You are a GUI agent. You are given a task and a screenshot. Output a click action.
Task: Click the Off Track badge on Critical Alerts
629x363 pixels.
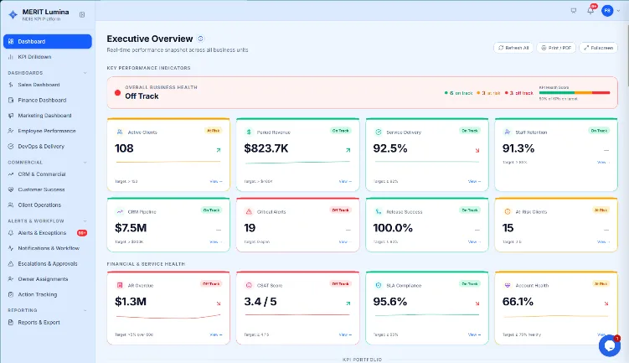tap(341, 210)
